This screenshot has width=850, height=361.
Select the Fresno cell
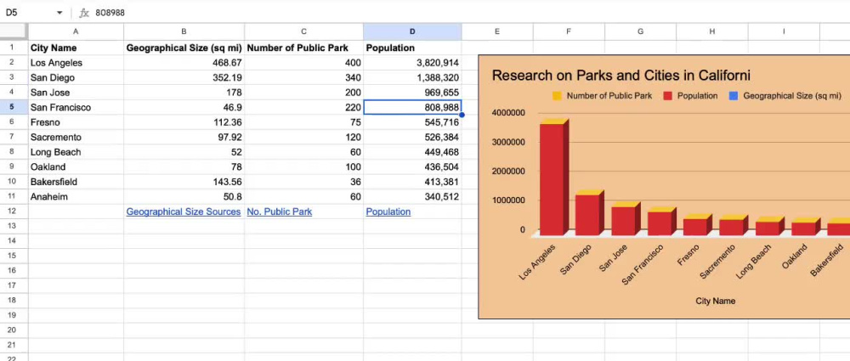[76, 122]
